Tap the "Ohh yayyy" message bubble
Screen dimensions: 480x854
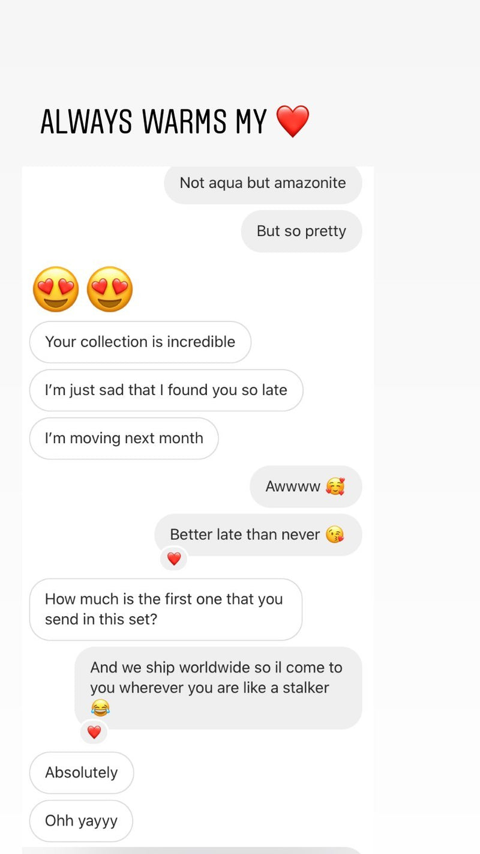(81, 820)
